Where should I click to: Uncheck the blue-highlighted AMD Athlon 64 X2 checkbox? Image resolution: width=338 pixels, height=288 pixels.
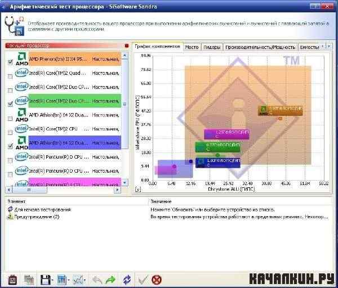pos(10,146)
